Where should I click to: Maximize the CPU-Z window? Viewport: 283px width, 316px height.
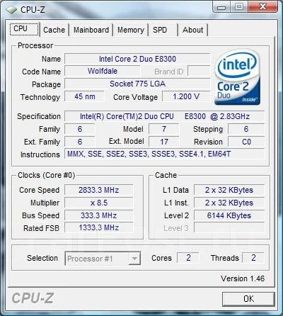pos(239,6)
